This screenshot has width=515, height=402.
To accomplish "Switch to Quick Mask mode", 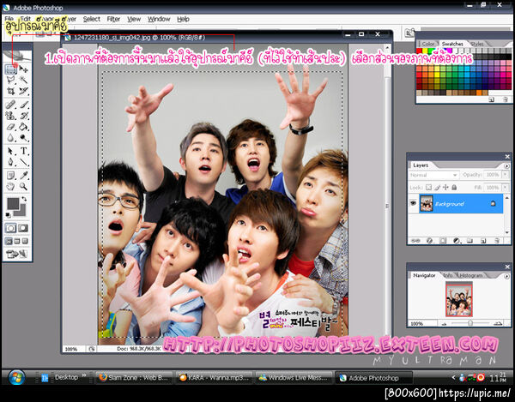I will click(23, 228).
